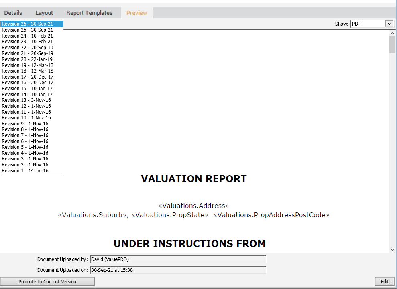
Task: Click the Document Uploaded on field
Action: 178,270
